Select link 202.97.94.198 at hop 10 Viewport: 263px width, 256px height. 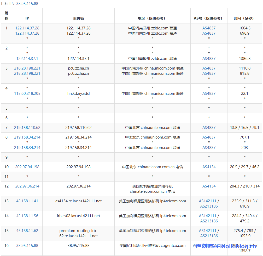click(27, 167)
